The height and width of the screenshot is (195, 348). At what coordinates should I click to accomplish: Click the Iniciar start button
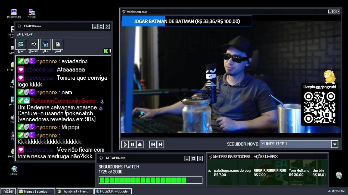coord(8,191)
